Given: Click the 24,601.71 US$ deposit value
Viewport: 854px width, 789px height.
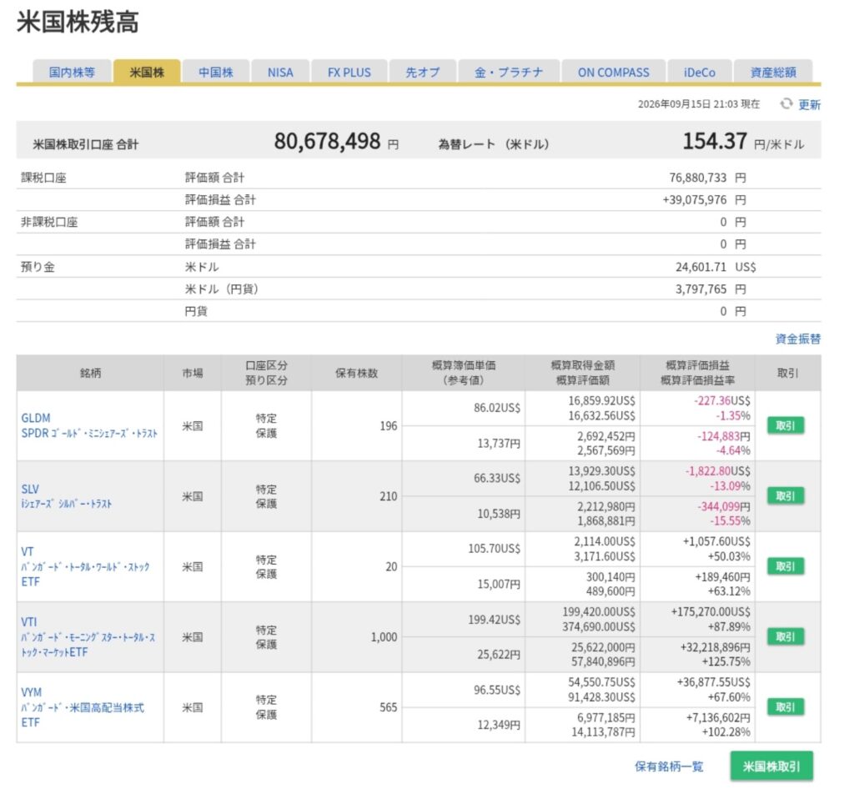Looking at the screenshot, I should [716, 267].
